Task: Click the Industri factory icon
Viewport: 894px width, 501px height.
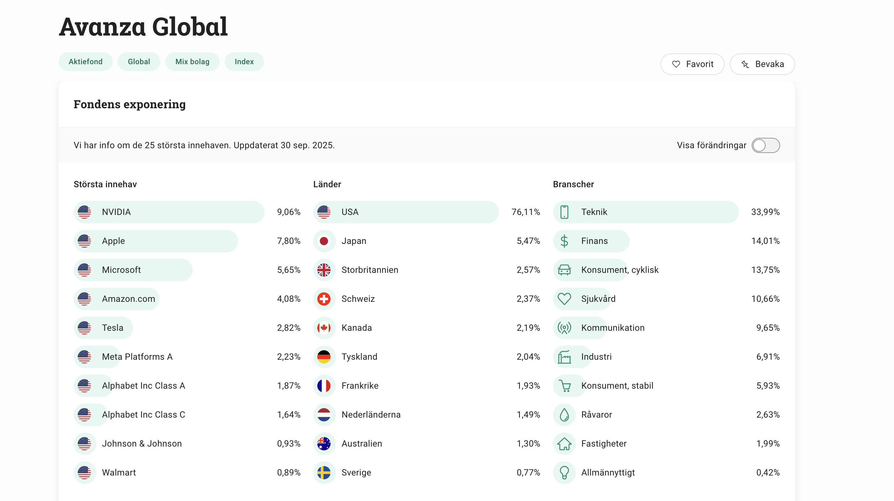Action: click(x=564, y=357)
